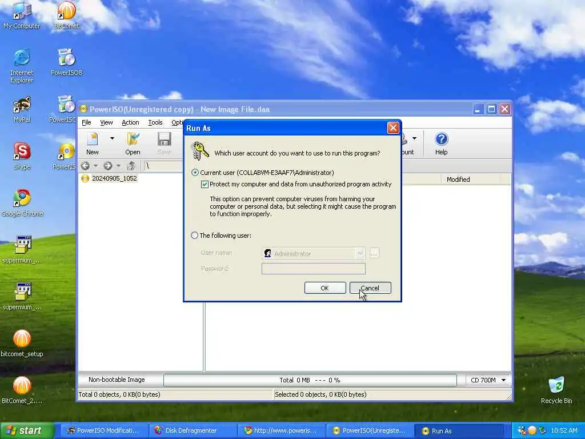This screenshot has width=585, height=439.
Task: Click PowerISO path address field
Action: tap(163, 165)
